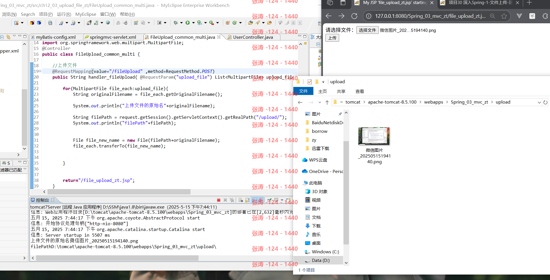Viewport: 550px width, 280px height.
Task: Click the New Java Class green C icon
Action: (x=235, y=23)
